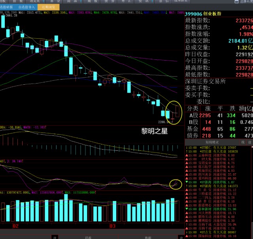Screen dimensions: 253x239
Task: Select the 债券 category row
Action: point(193,136)
